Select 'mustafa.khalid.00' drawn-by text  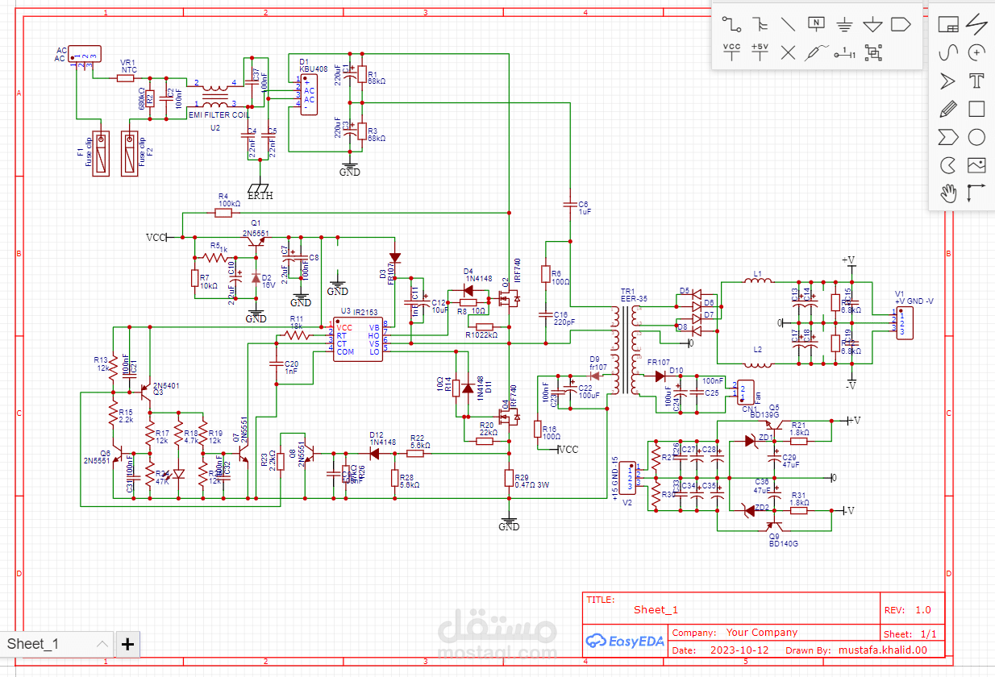click(x=883, y=650)
